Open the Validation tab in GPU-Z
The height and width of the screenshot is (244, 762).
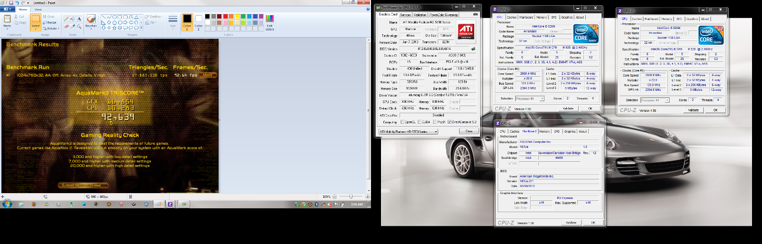[420, 14]
